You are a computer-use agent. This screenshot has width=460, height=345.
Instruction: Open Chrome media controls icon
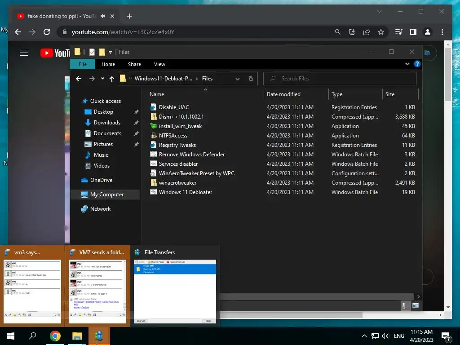(399, 32)
